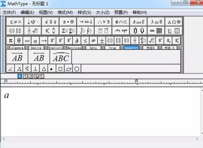Screen dimensions: 203x148
Task: Insert the measured angle symbol
Action: point(19,68)
